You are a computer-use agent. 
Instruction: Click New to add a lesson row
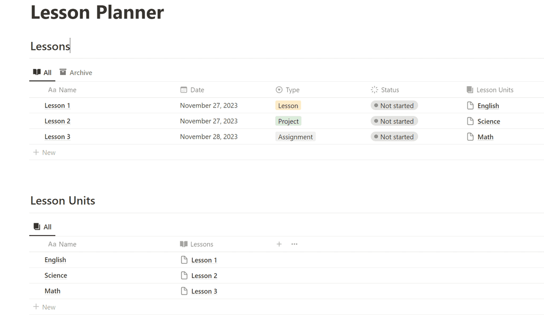click(x=44, y=152)
